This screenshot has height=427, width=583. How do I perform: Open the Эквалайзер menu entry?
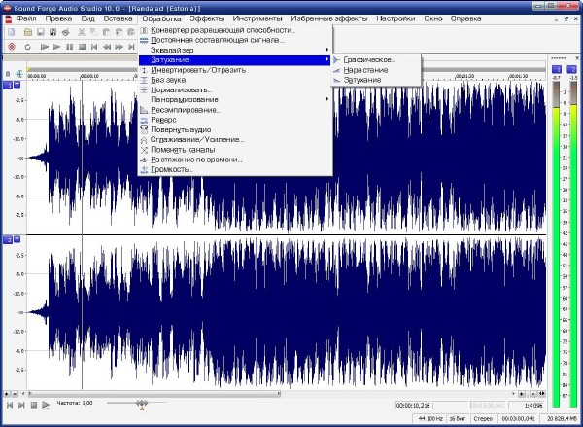pyautogui.click(x=175, y=50)
